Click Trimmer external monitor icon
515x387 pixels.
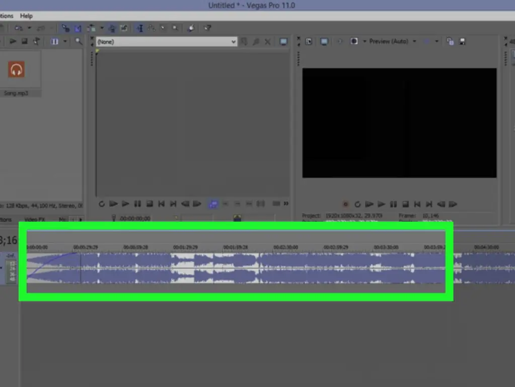click(x=283, y=42)
